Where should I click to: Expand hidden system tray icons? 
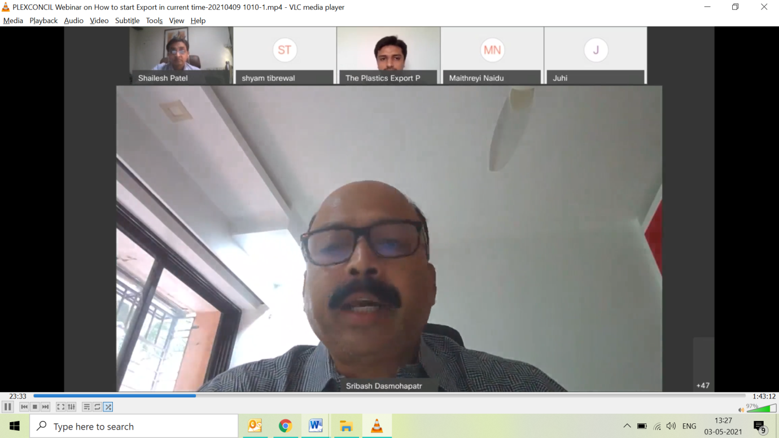[627, 426]
